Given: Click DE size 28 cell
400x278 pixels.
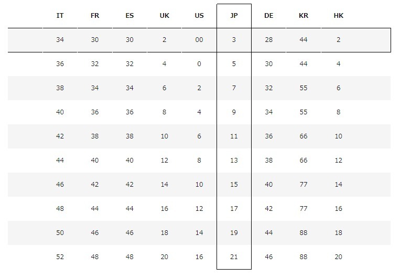Looking at the screenshot, I should [x=268, y=40].
